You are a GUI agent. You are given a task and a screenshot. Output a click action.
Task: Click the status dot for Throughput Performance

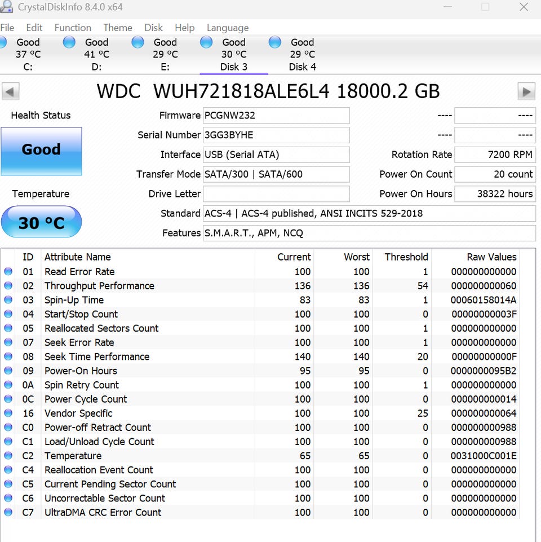point(8,285)
